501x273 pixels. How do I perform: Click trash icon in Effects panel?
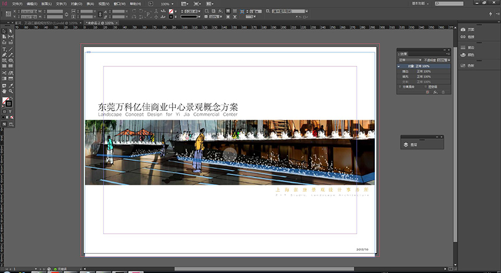coord(443,92)
